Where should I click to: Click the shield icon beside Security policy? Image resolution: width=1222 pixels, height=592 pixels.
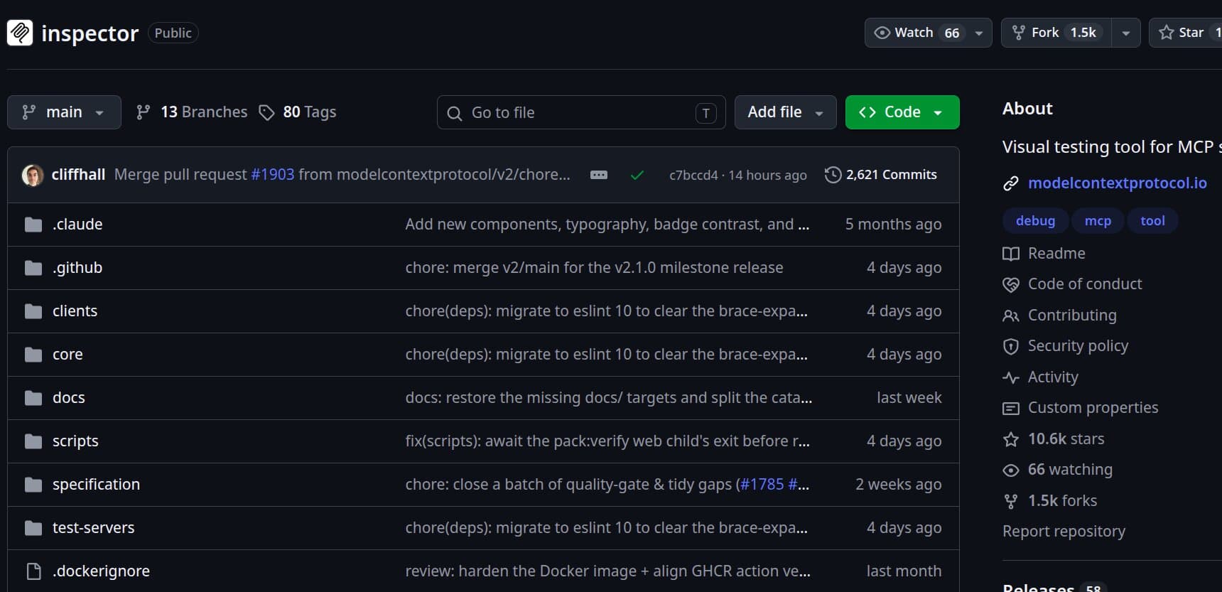pos(1011,346)
